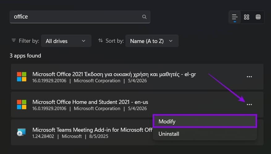Choose Uninstall from the context menu

point(205,134)
